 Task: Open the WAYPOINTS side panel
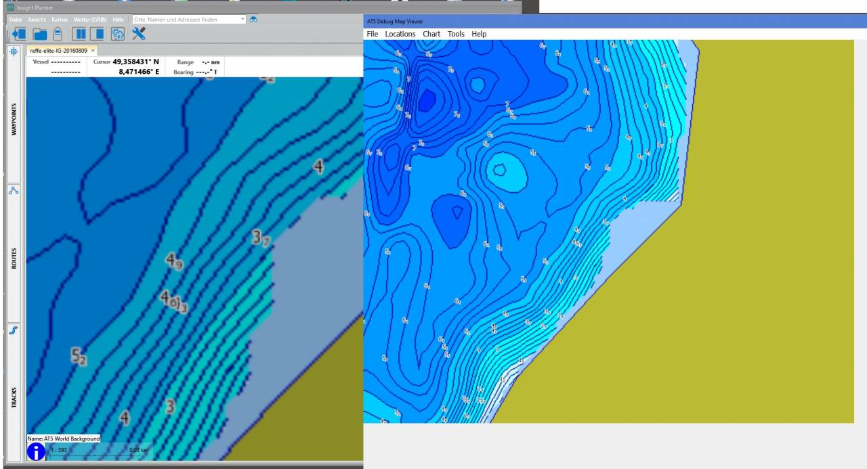[14, 120]
